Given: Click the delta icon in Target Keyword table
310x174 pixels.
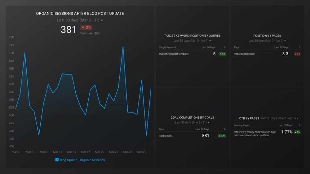Looking at the screenshot, I should click(224, 47).
